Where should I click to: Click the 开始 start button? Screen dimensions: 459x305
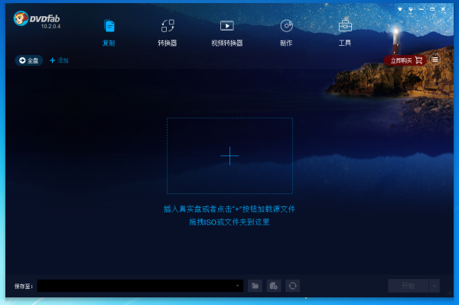408,286
